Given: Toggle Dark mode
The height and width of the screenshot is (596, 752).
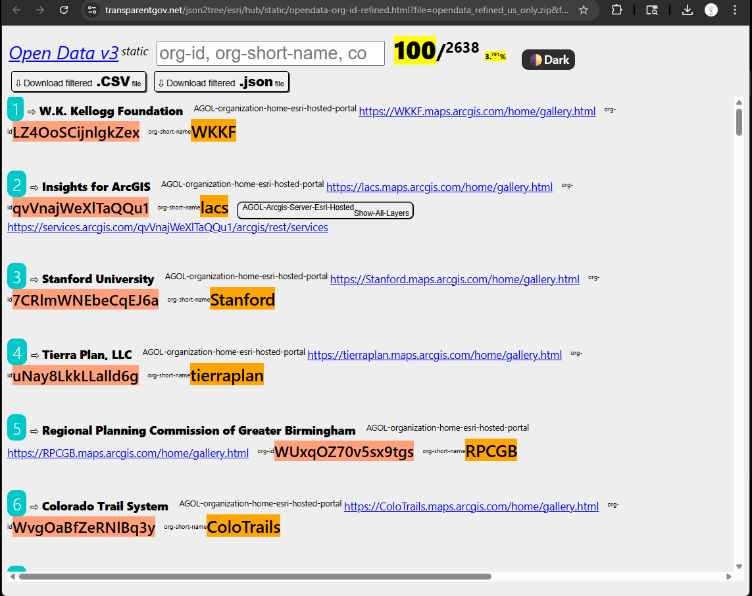Looking at the screenshot, I should (548, 59).
